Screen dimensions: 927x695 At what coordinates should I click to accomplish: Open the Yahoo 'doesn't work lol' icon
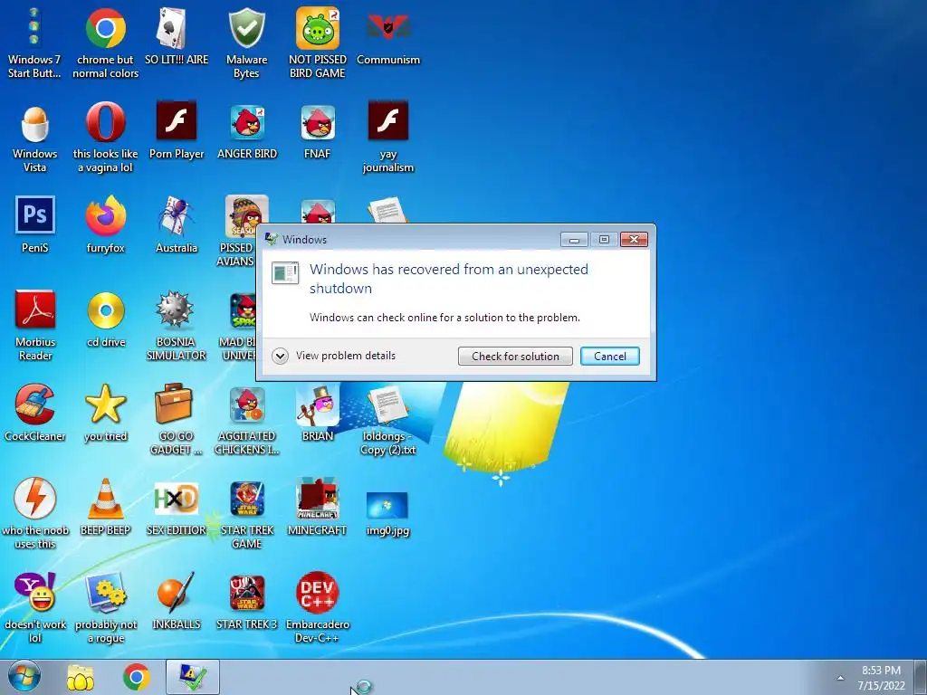34,607
